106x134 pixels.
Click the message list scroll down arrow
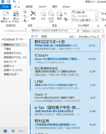tap(103, 133)
